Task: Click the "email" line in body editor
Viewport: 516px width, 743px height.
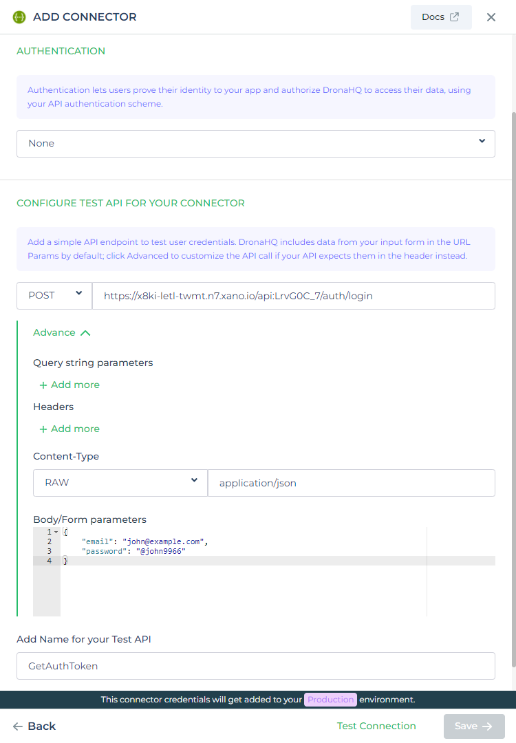Action: (144, 541)
